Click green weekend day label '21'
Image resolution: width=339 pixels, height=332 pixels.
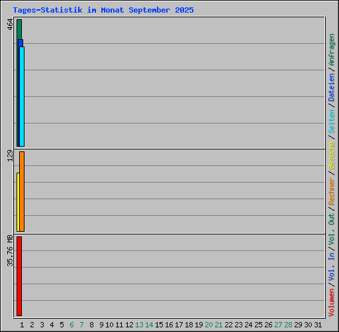pyautogui.click(x=218, y=325)
